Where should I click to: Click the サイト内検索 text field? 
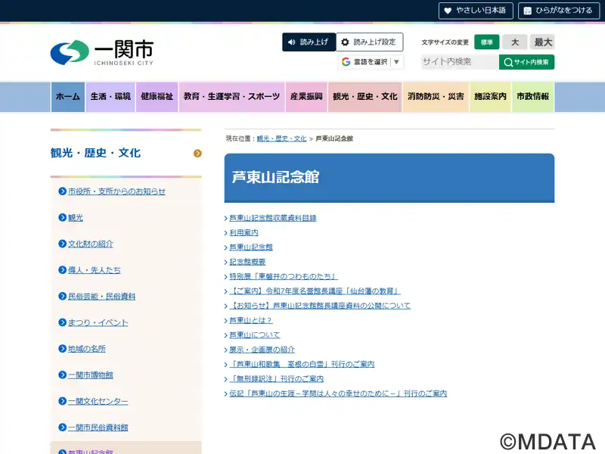pyautogui.click(x=459, y=62)
